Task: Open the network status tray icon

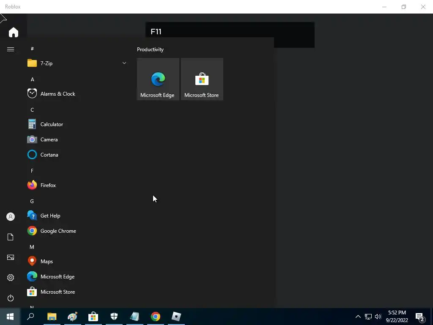Action: pos(368,317)
